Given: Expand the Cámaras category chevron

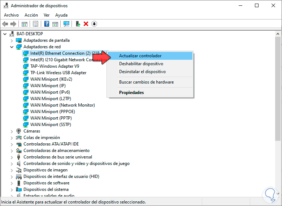Looking at the screenshot, I should click(x=12, y=131).
